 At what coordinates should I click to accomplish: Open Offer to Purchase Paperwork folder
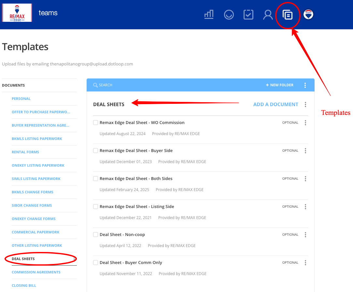(x=41, y=112)
